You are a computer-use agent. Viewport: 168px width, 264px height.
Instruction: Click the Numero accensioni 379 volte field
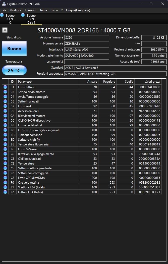154,56
